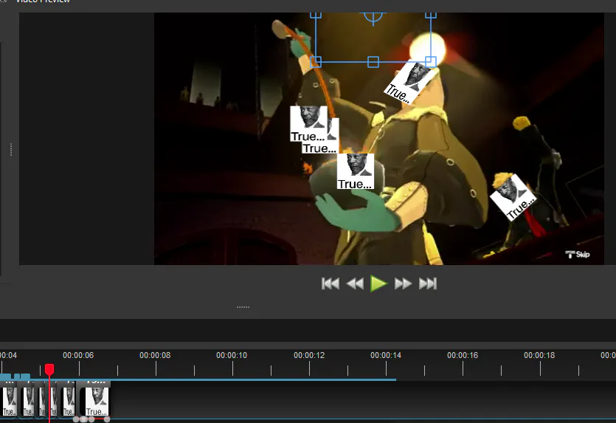Click the 00:00:10 mark on timeline ruler
This screenshot has width=616, height=423.
click(232, 355)
